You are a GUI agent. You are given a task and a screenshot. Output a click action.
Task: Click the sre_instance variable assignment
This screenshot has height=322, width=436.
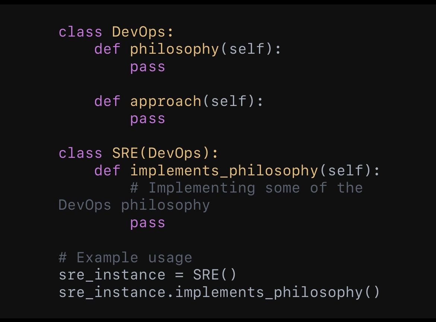click(x=112, y=275)
